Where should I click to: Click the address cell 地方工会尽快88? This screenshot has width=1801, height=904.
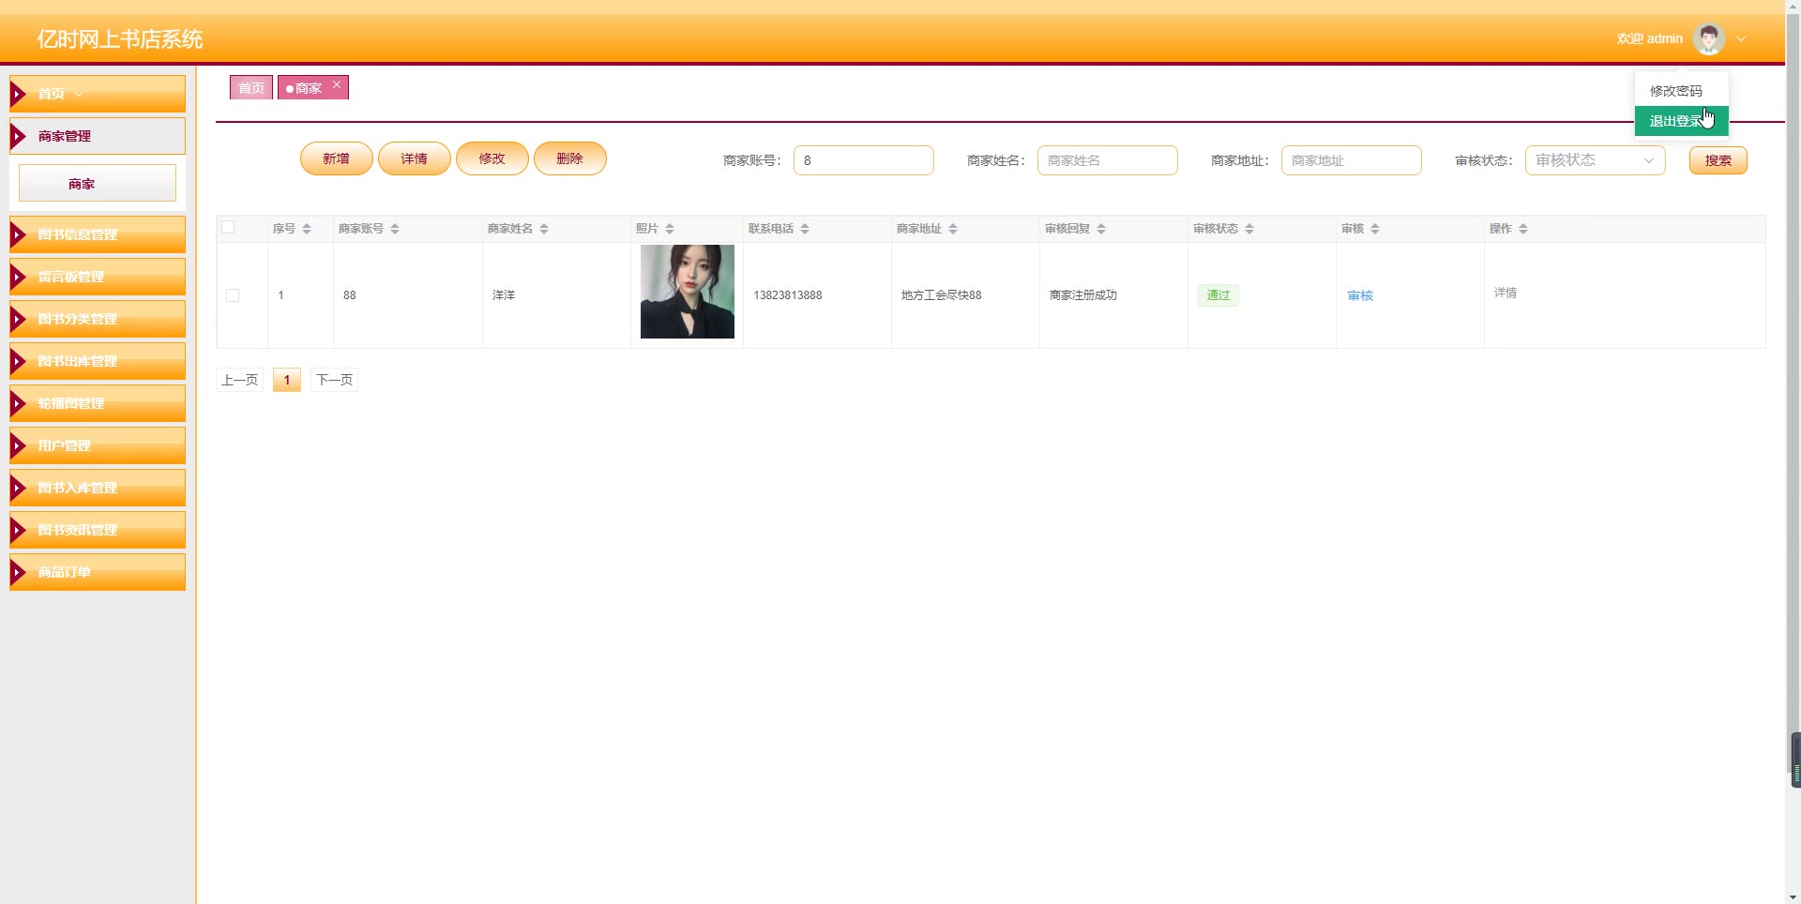point(941,295)
